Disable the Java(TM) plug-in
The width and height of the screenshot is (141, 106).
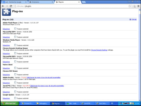(x=6, y=92)
